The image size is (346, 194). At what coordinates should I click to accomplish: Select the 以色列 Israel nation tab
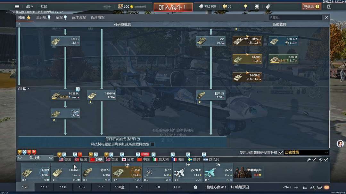[211, 160]
